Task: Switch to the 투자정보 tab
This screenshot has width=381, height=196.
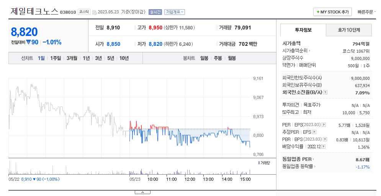Action: pos(303,30)
